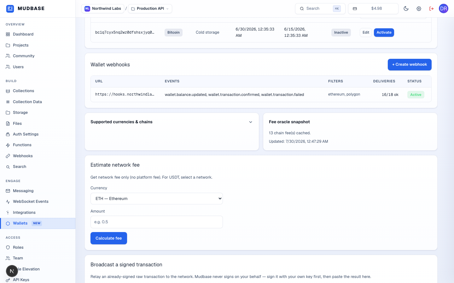
Task: Click the Mudbase logo icon
Action: coord(10,8)
